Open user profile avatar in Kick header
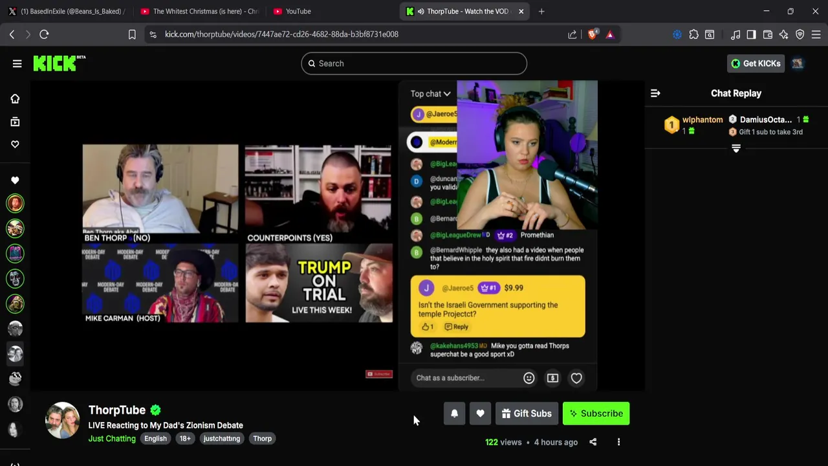Image resolution: width=828 pixels, height=466 pixels. click(x=798, y=63)
